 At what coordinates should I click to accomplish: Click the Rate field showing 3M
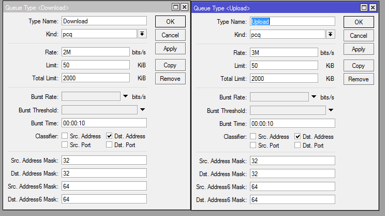click(x=284, y=53)
